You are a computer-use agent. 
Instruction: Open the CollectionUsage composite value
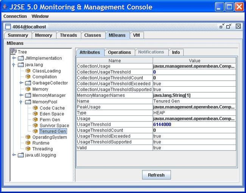195,66
